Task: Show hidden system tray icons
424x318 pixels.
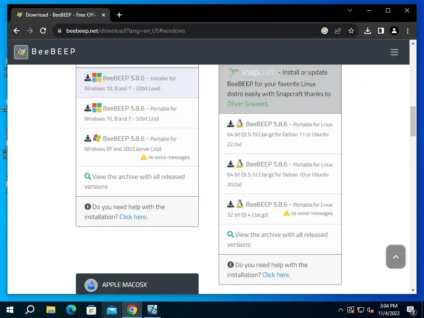Action: (341, 310)
